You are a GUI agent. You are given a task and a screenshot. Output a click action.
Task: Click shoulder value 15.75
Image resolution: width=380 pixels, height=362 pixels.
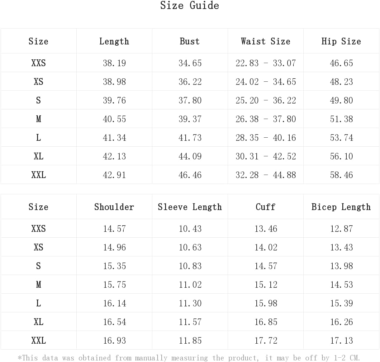(114, 285)
